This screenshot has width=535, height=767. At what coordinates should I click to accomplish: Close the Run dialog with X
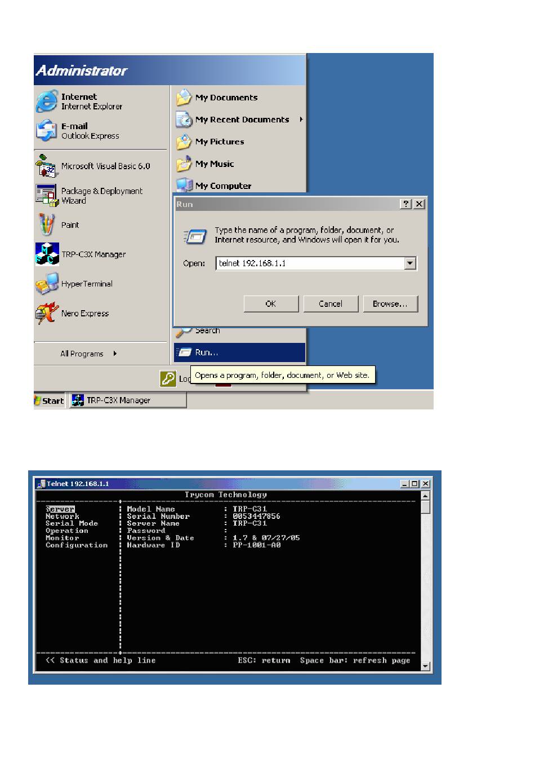420,204
